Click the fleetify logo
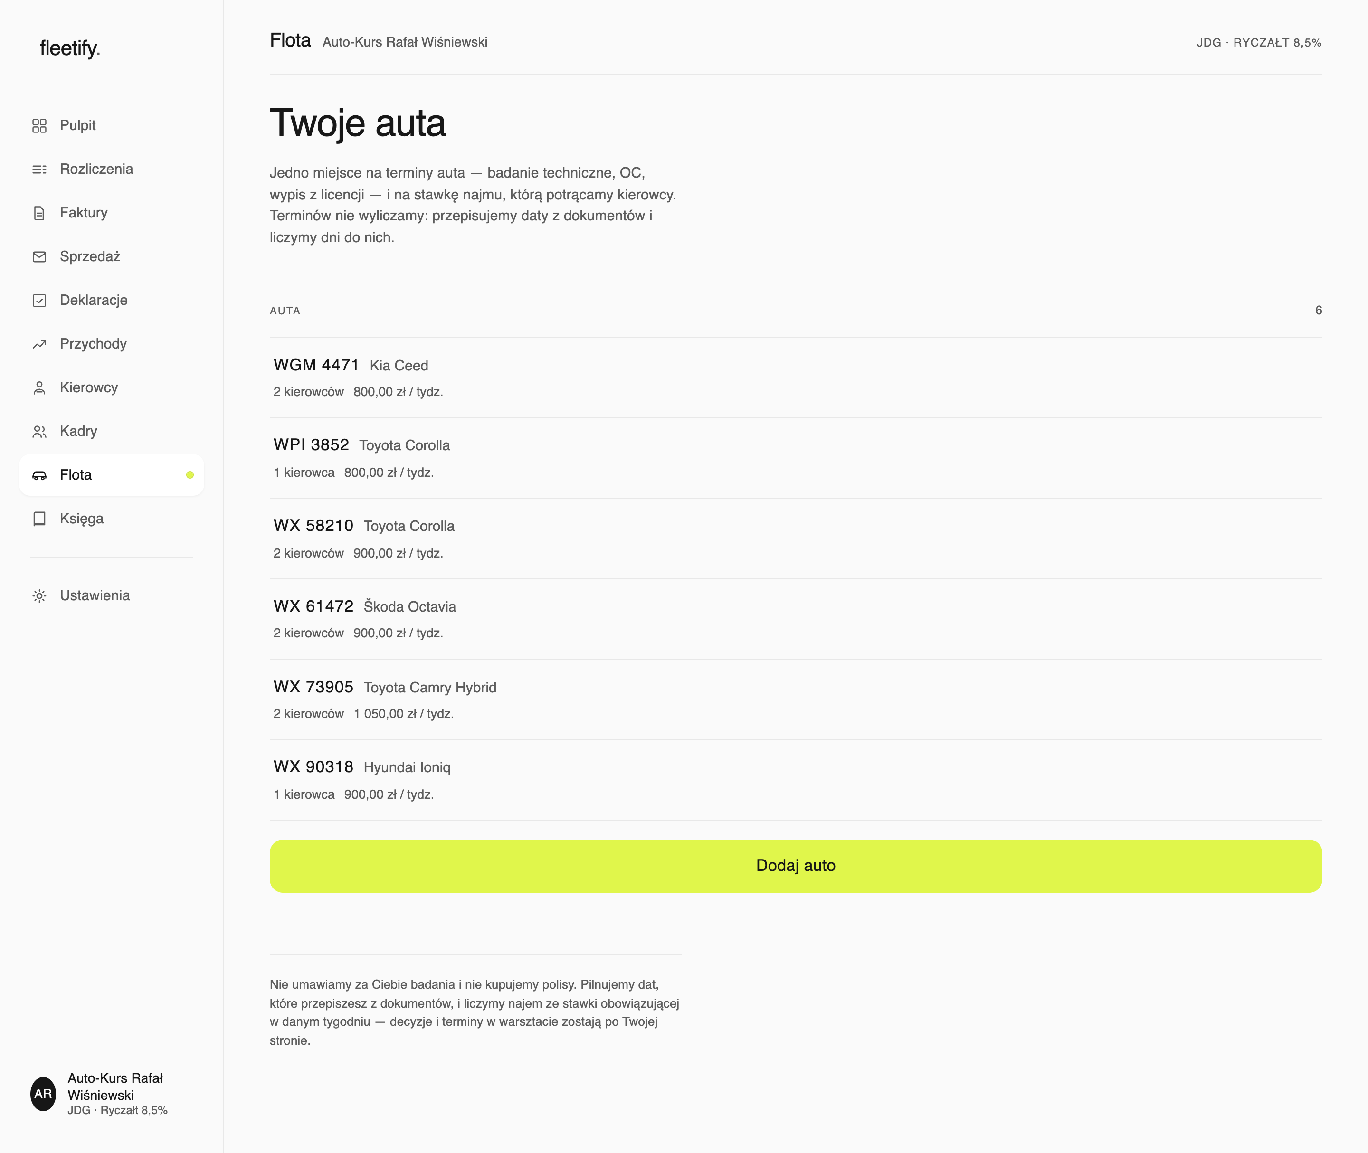Screen dimensions: 1368x1153 click(70, 48)
